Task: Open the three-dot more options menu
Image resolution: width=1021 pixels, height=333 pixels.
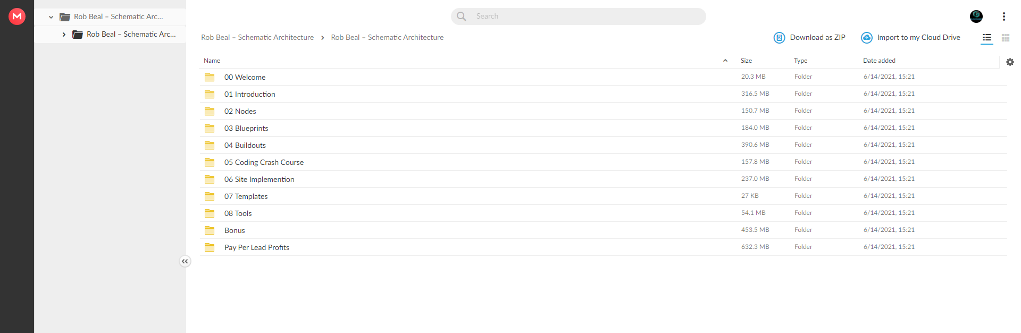Action: click(x=1004, y=16)
